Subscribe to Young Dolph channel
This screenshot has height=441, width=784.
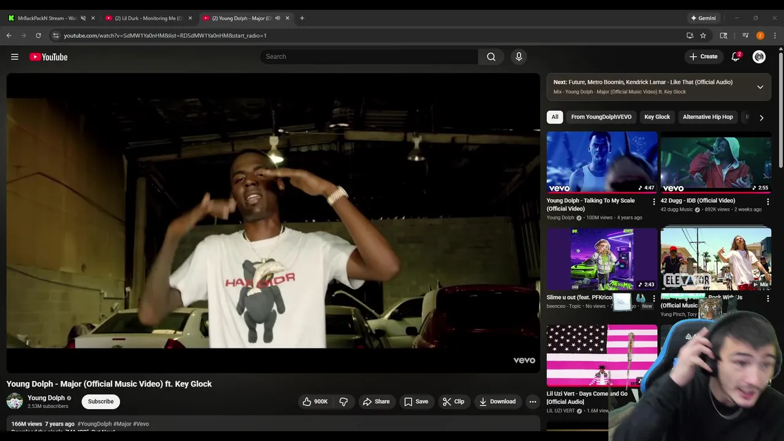click(x=100, y=401)
